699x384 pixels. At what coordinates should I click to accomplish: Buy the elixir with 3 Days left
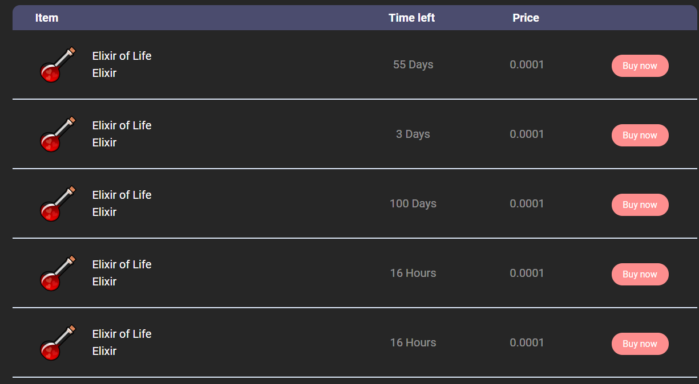[x=640, y=135]
